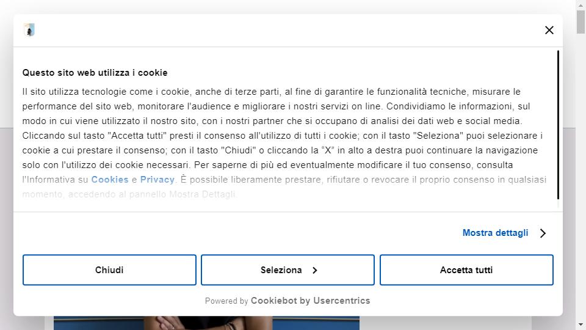This screenshot has height=330, width=586.
Task: Click the Powered by label text
Action: (226, 301)
